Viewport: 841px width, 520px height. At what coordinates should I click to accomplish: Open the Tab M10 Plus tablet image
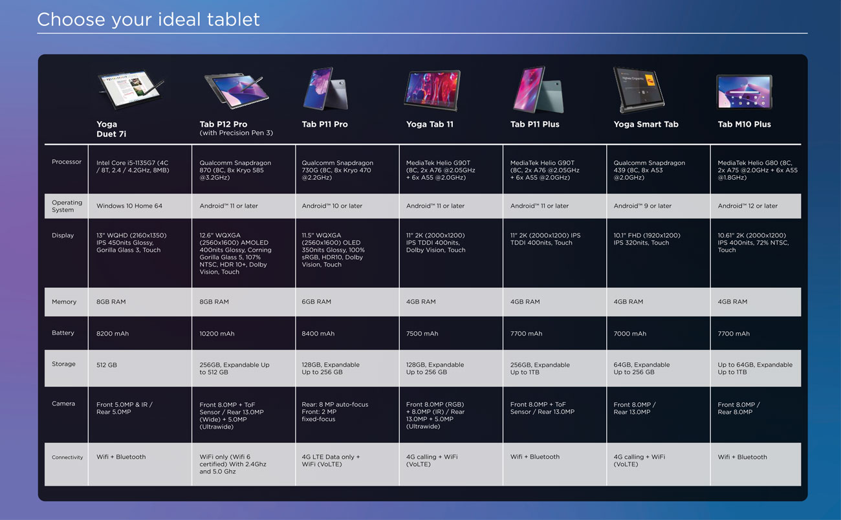744,92
